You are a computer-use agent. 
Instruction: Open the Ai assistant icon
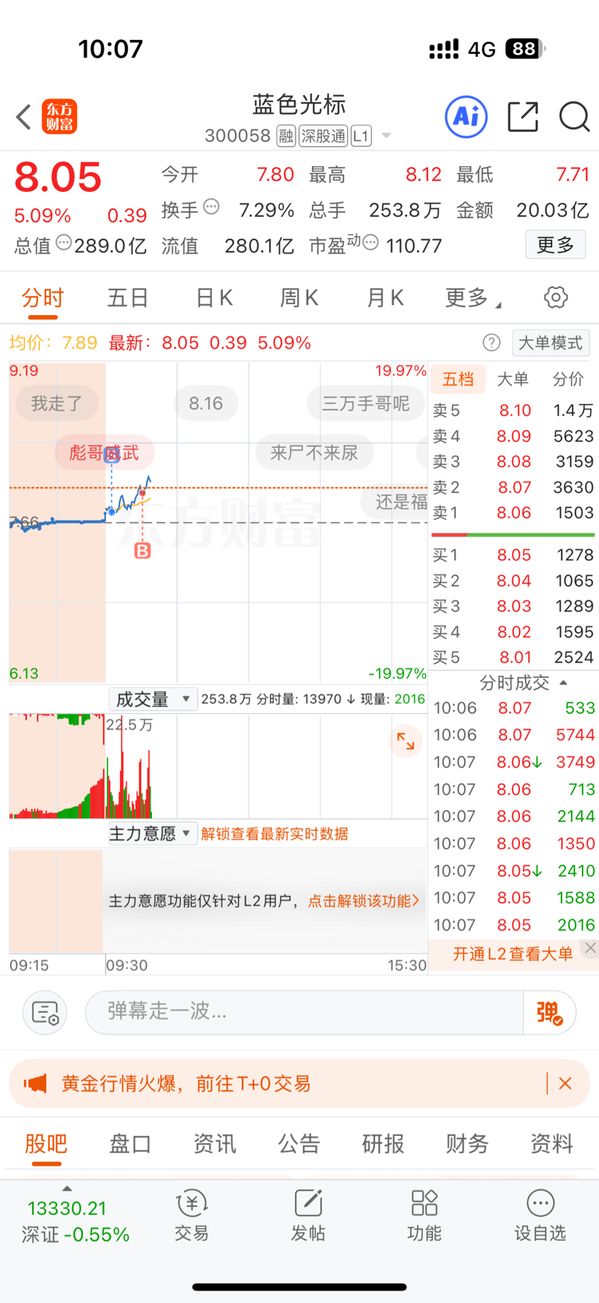click(466, 117)
